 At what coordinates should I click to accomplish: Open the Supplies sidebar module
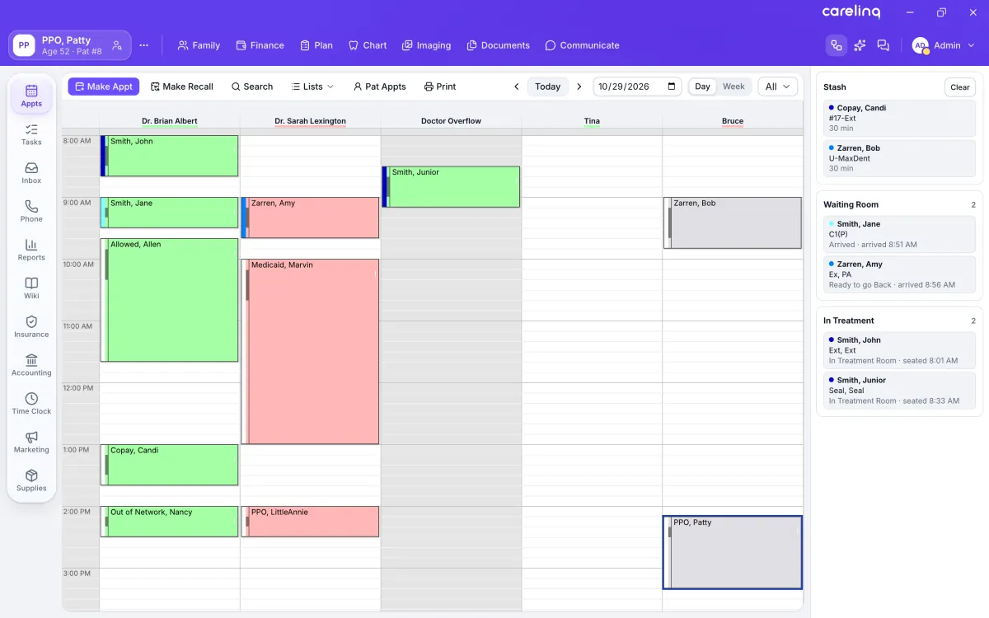click(31, 480)
